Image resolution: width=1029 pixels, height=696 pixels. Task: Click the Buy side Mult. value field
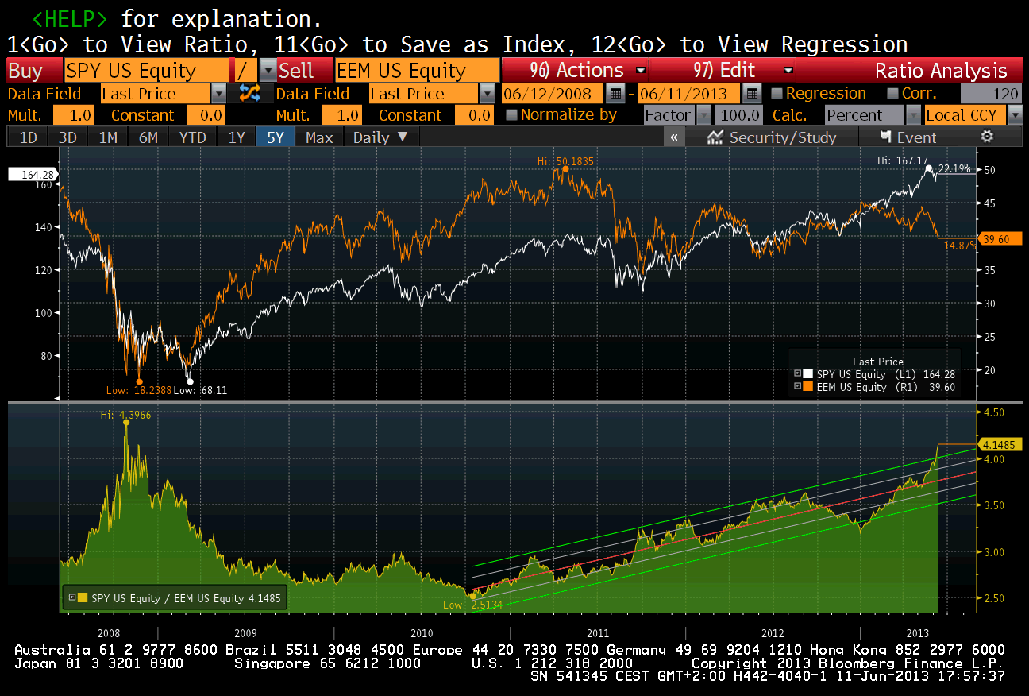74,115
